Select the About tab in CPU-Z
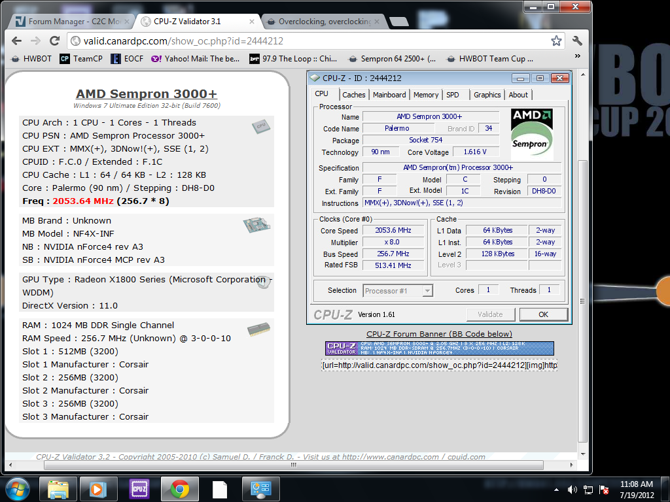Image resolution: width=670 pixels, height=502 pixels. [518, 95]
